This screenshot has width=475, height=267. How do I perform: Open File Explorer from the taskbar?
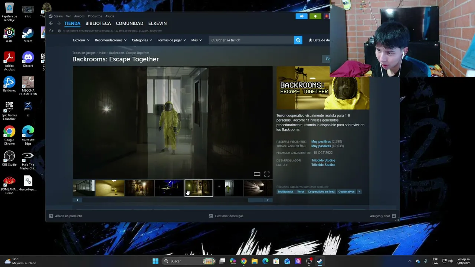click(255, 261)
